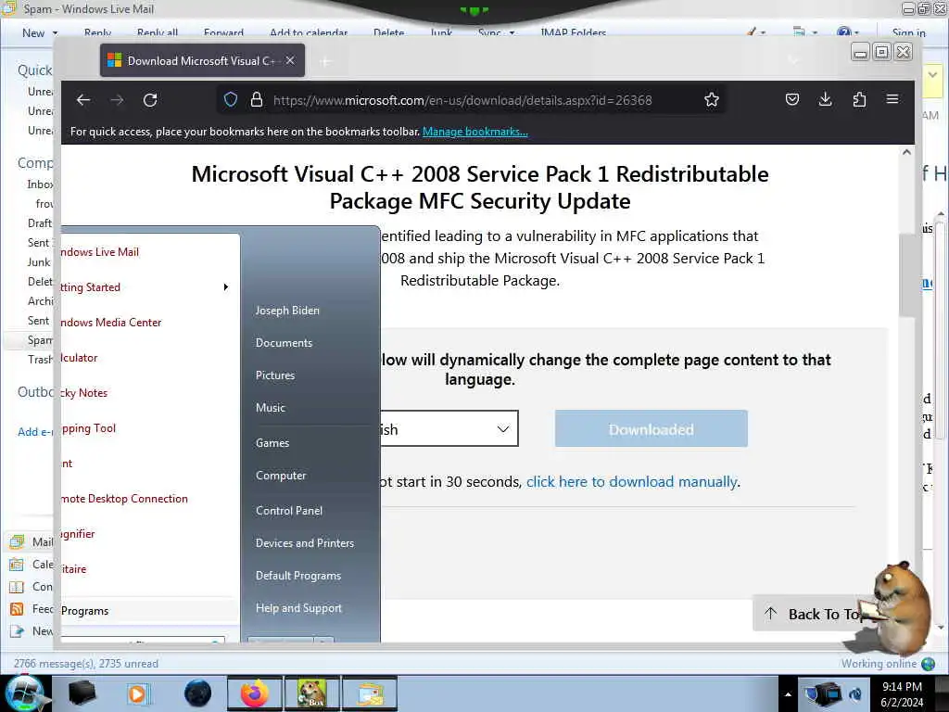Select the Junk folder in Live Mail
Image resolution: width=949 pixels, height=712 pixels.
point(39,262)
